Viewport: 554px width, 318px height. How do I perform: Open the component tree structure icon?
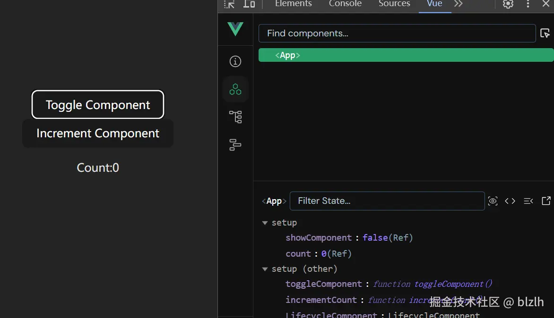click(235, 117)
